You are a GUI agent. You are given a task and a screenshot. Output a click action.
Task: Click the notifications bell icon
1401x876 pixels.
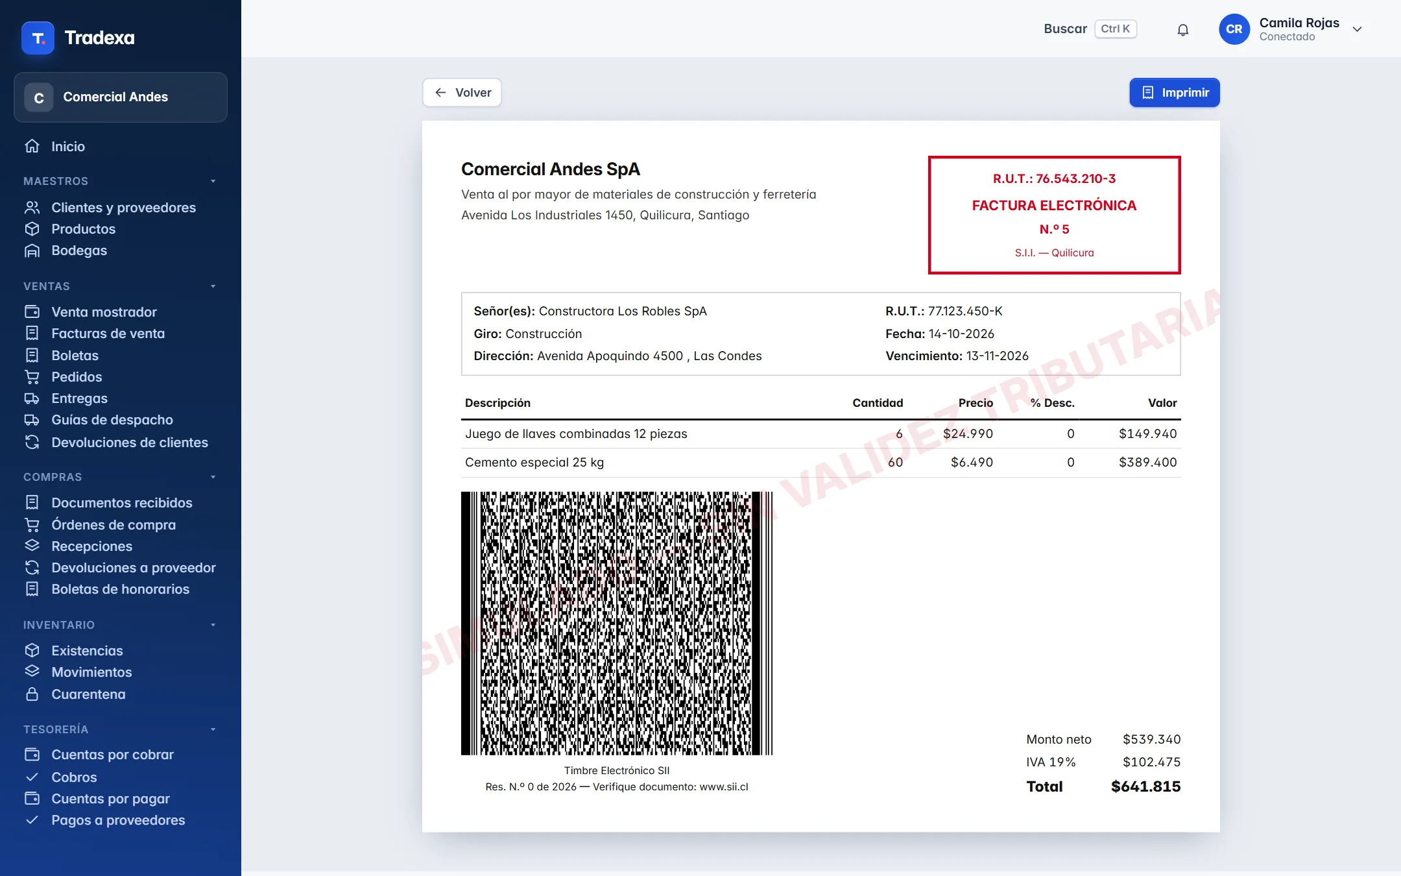[x=1183, y=30]
